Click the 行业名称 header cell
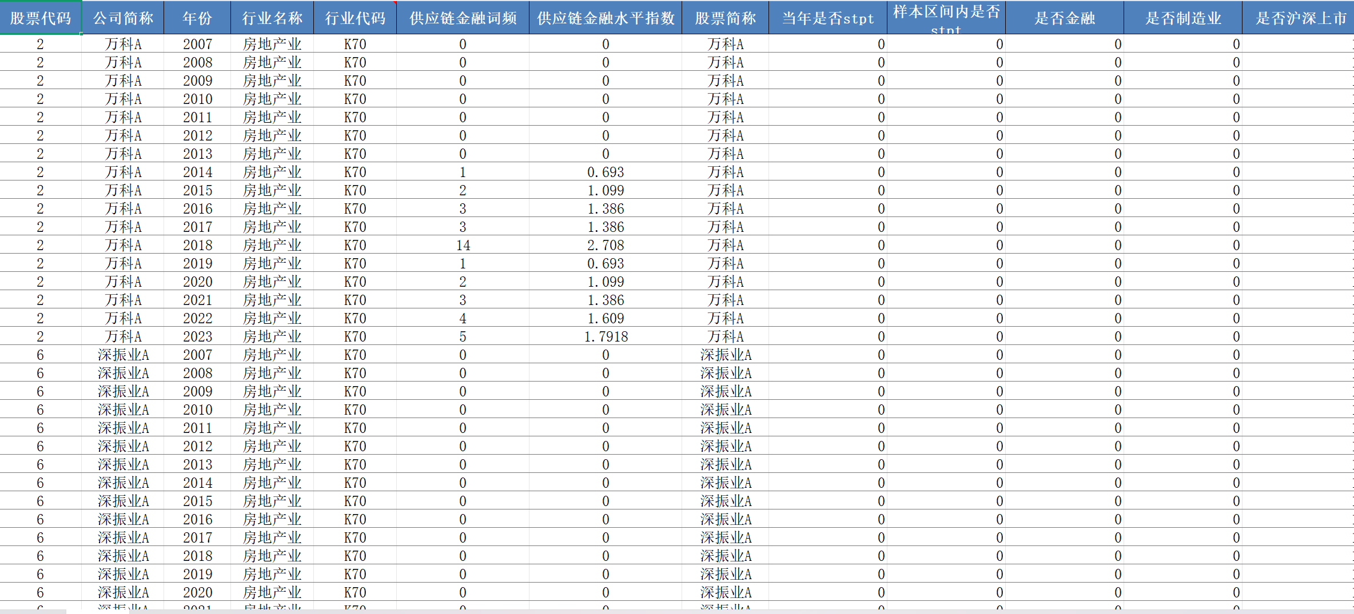Viewport: 1354px width, 614px height. (272, 18)
